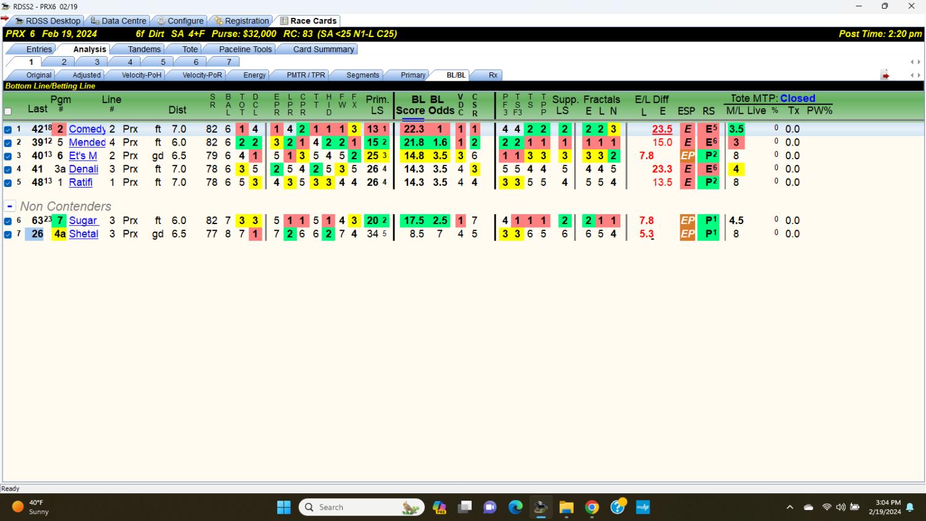Open the chat app icon in the taskbar

(x=490, y=507)
